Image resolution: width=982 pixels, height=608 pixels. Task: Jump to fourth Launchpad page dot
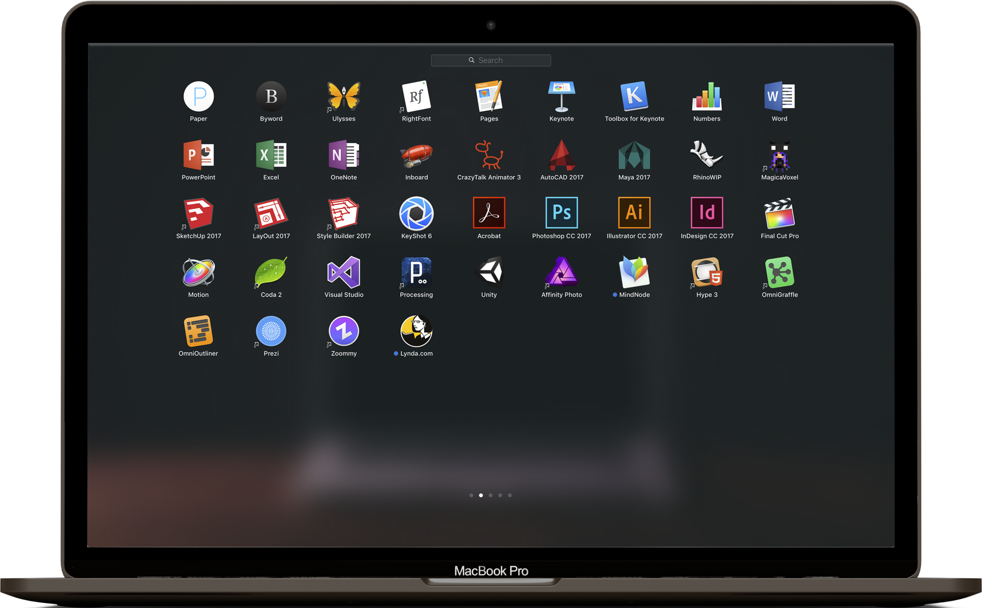[500, 495]
